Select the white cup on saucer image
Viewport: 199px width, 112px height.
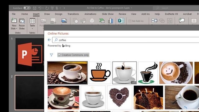pos(124,73)
